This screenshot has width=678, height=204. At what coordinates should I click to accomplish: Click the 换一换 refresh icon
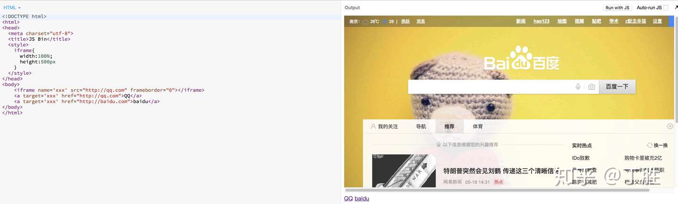point(650,146)
